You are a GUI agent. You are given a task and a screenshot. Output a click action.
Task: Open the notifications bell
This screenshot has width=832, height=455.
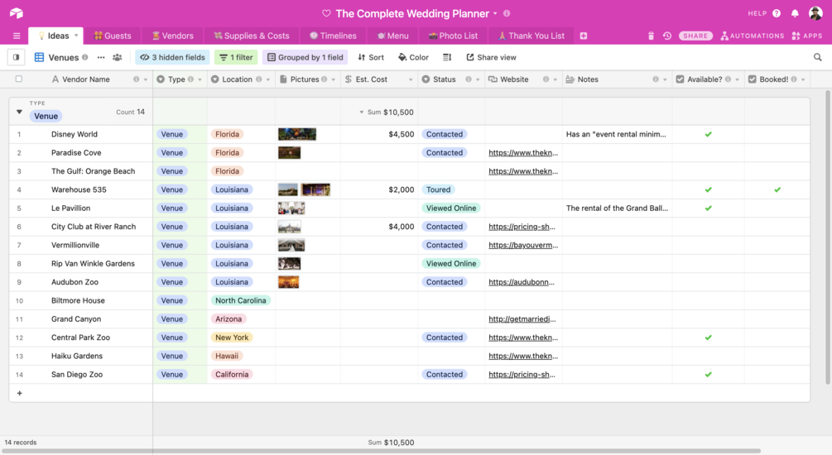pos(795,13)
